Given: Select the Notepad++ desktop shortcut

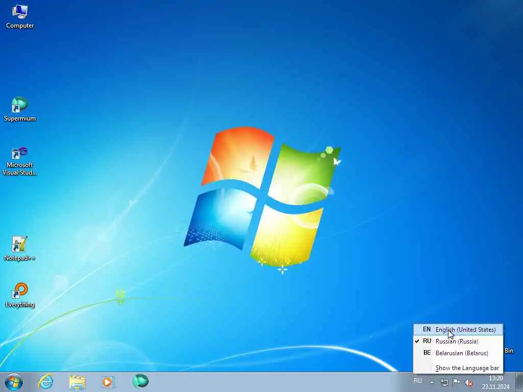Looking at the screenshot, I should coord(20,249).
